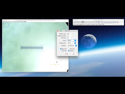Focus the Font size field
Image resolution: width=125 pixels, height=94 pixels.
(x=69, y=38)
